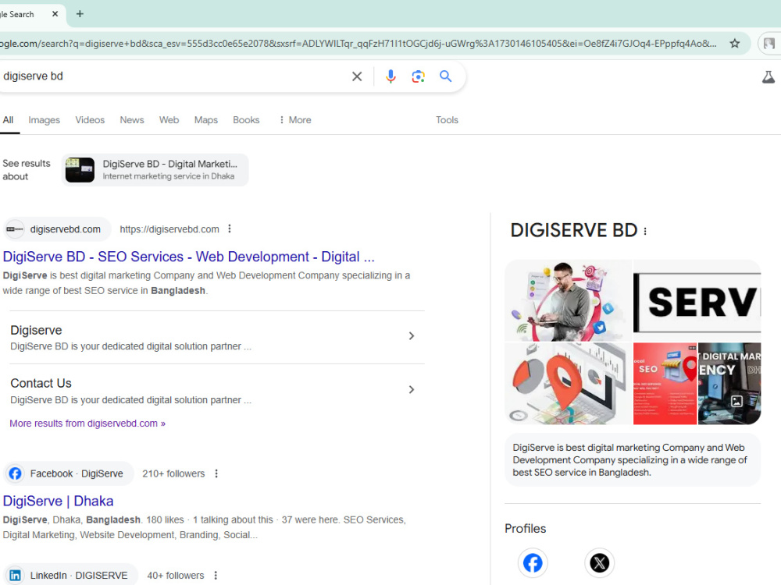
Task: Open the SERV logo image thumbnail
Action: pos(697,300)
